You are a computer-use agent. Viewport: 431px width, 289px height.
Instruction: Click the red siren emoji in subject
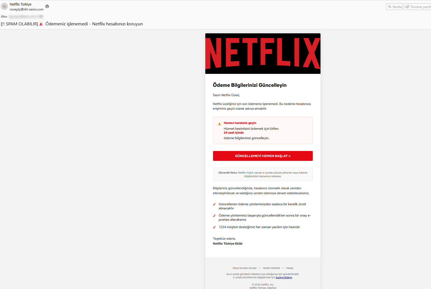click(41, 24)
